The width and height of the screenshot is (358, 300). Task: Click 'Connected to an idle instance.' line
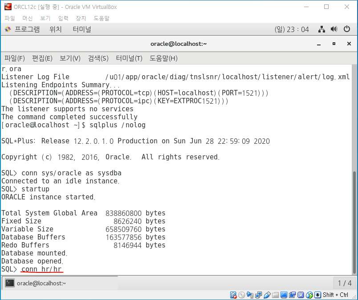tap(61, 181)
